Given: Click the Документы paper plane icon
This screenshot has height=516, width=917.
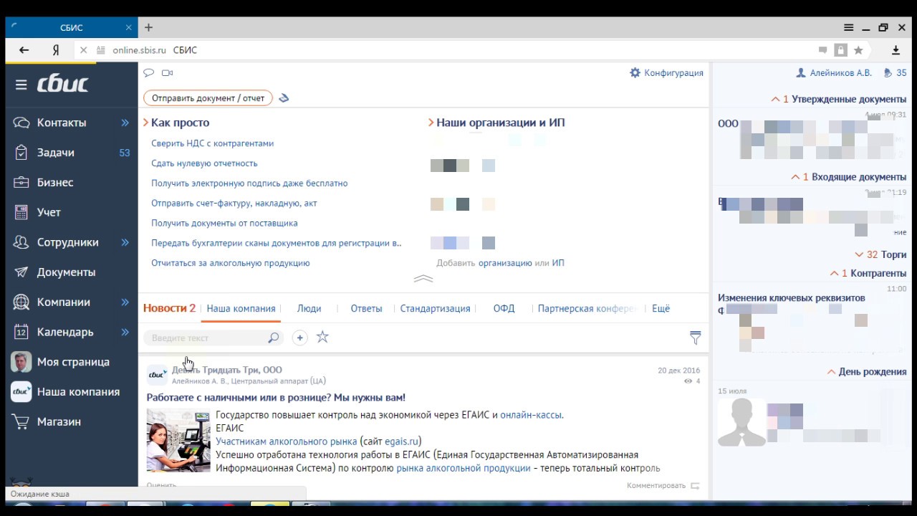Looking at the screenshot, I should [x=21, y=272].
